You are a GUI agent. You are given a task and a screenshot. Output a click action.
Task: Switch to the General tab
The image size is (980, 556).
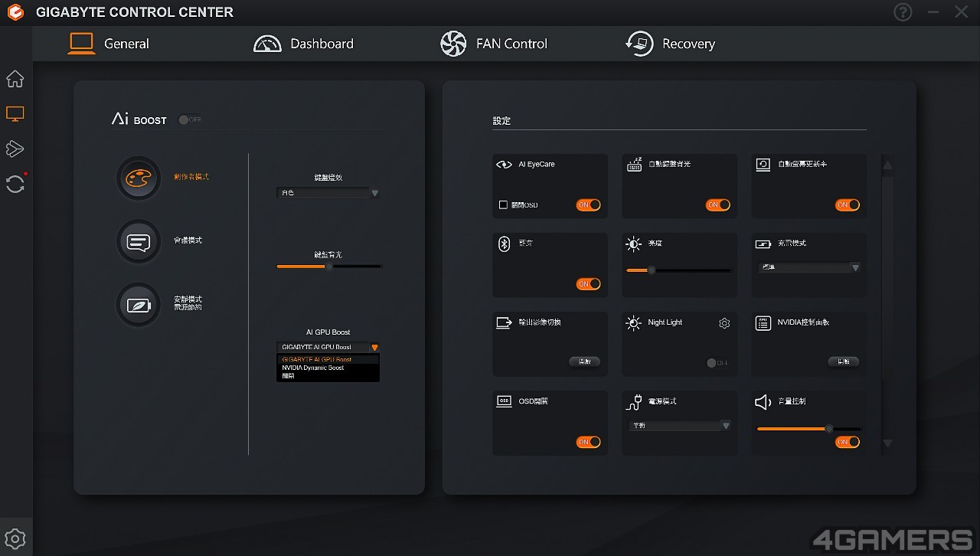pos(109,44)
